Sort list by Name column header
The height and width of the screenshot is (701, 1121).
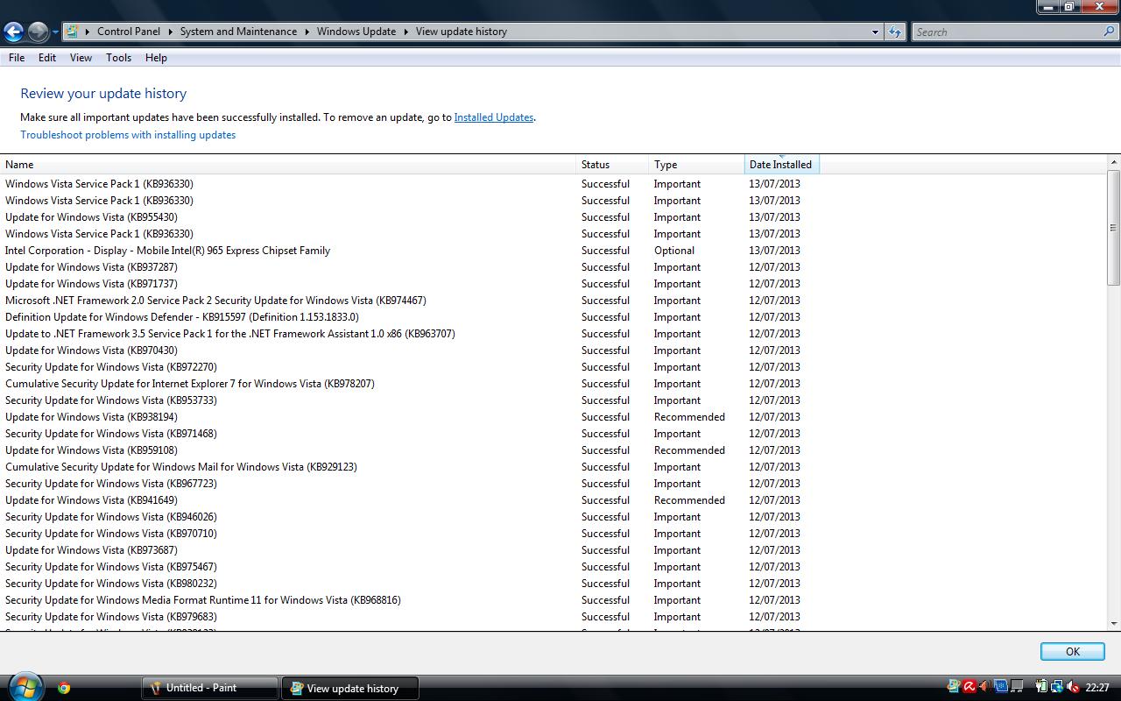click(288, 165)
